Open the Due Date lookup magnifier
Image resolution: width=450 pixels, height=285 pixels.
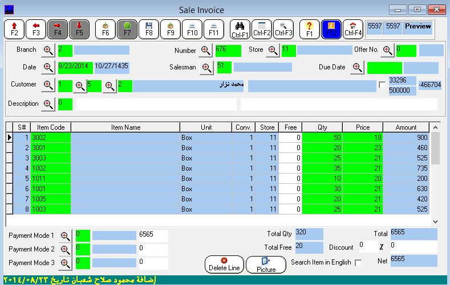click(357, 68)
